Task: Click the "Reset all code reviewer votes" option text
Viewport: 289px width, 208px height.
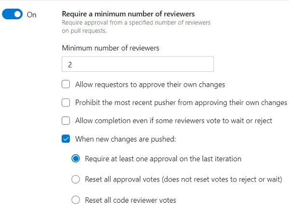Action: [131, 200]
